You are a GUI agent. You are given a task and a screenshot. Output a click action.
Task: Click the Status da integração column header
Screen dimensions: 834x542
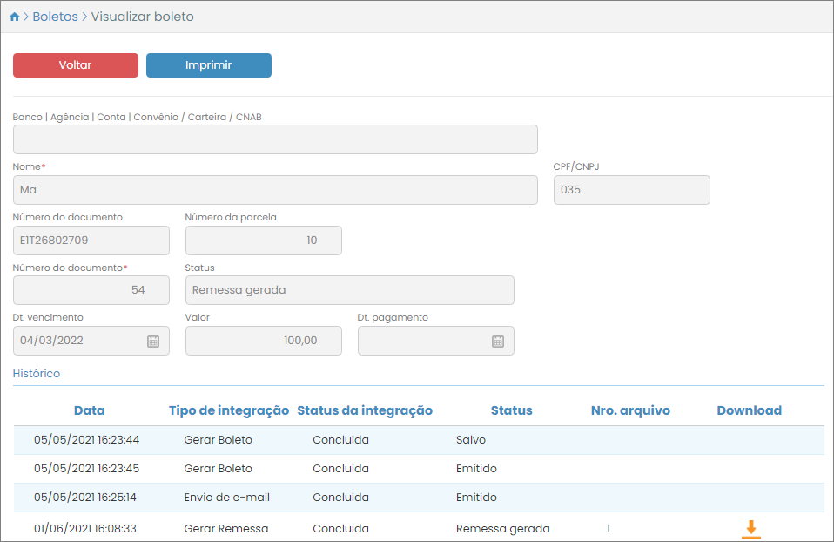pos(365,410)
